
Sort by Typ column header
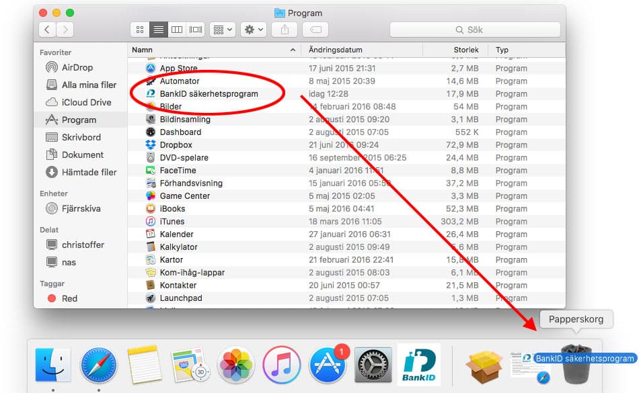527,50
